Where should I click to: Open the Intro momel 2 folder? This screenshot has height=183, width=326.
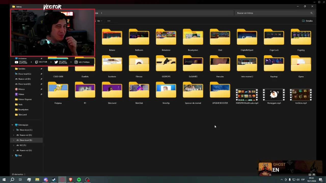click(x=247, y=64)
